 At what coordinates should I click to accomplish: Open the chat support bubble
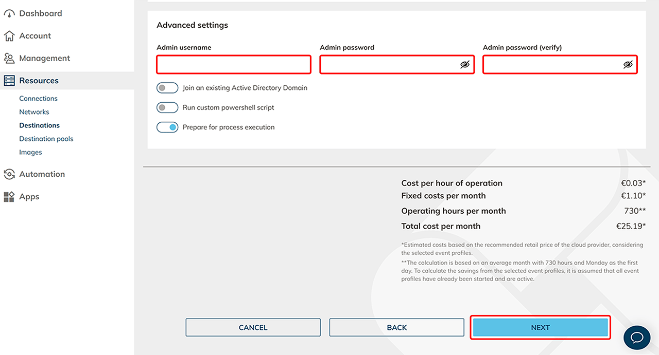[x=637, y=338]
